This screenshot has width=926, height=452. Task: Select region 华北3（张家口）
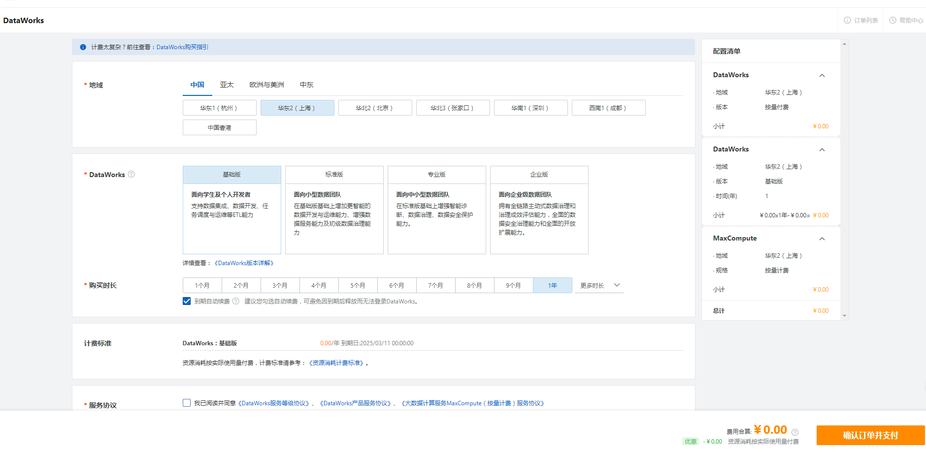[453, 108]
